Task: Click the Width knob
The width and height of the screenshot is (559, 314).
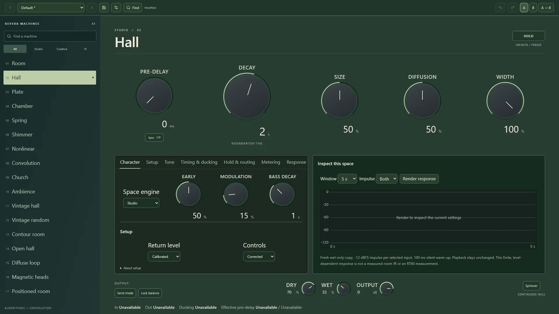Action: 505,101
